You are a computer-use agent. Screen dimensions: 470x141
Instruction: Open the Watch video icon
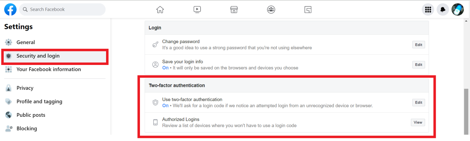tap(197, 9)
